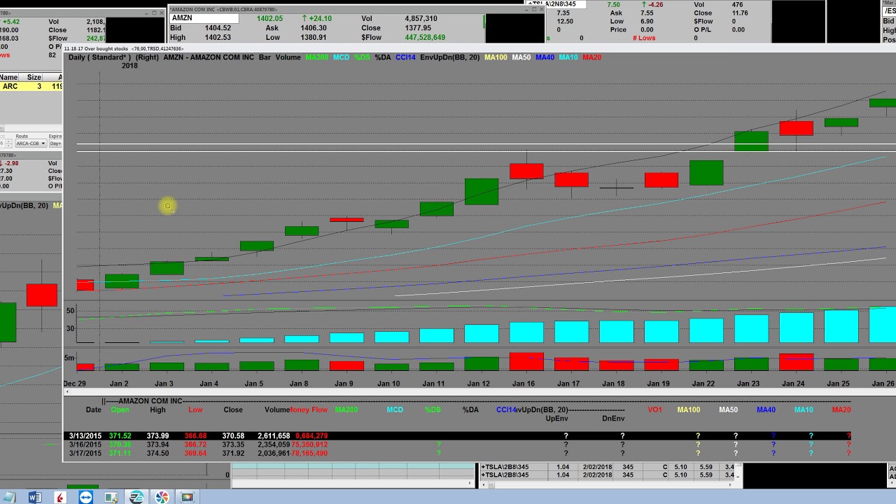The image size is (896, 504).
Task: Select the %DS indicator in chart header
Action: coord(362,57)
